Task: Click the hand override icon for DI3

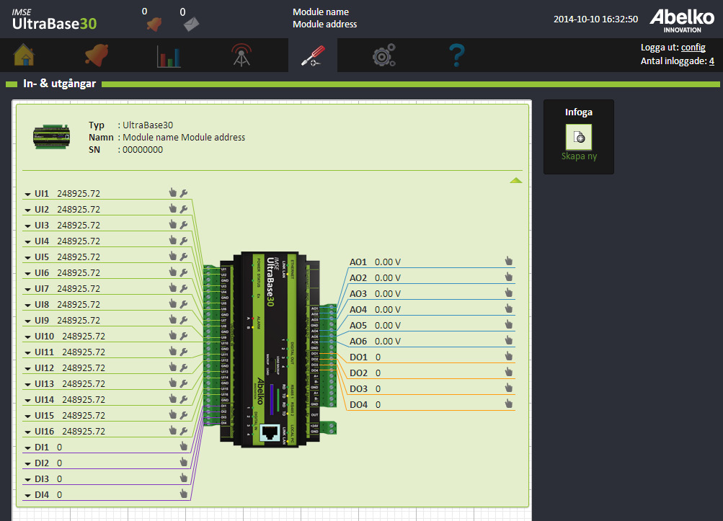Action: click(184, 478)
